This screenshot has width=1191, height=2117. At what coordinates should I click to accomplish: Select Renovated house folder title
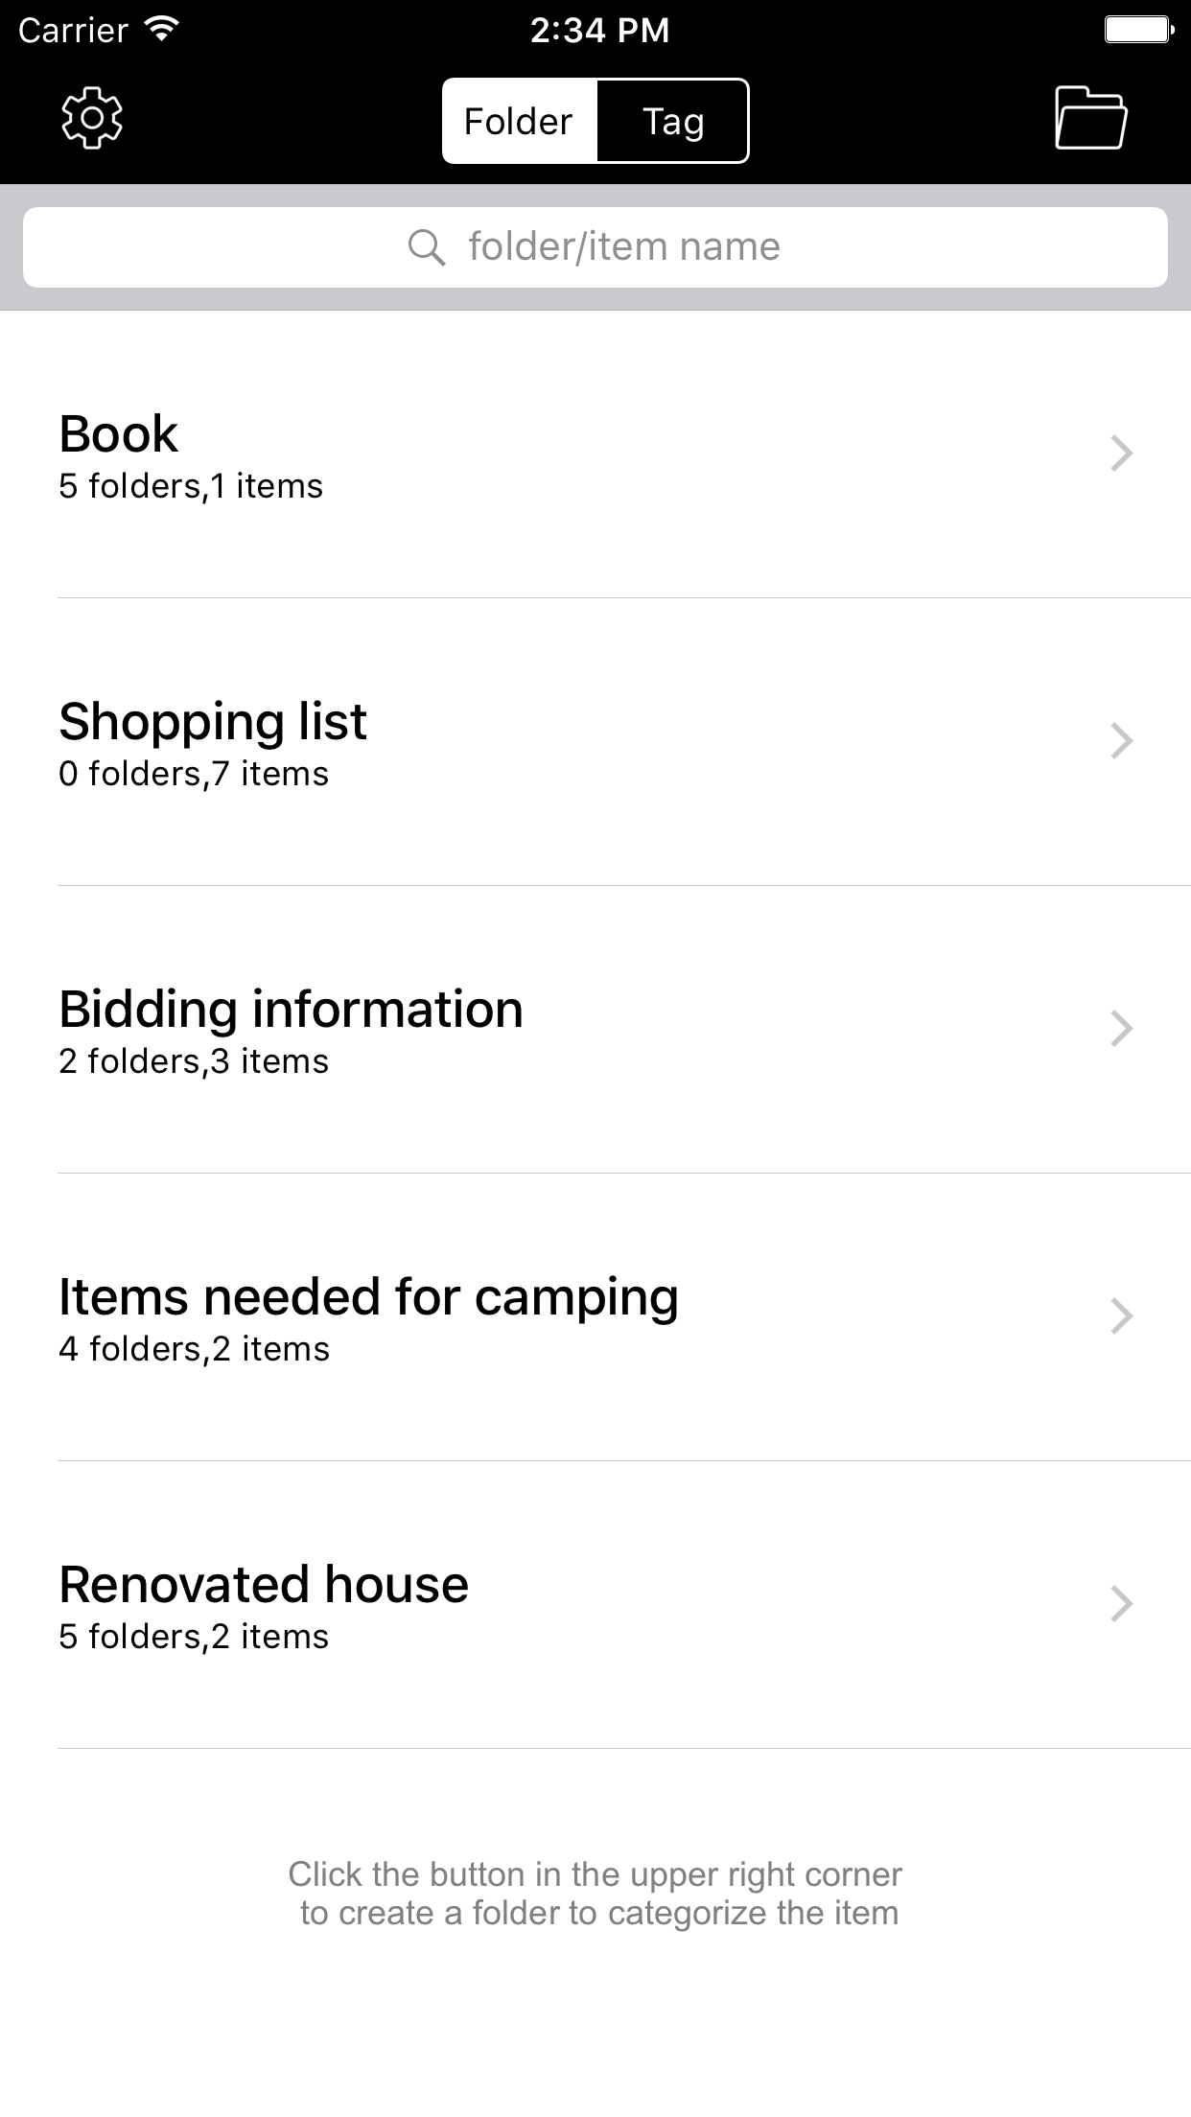(x=264, y=1585)
